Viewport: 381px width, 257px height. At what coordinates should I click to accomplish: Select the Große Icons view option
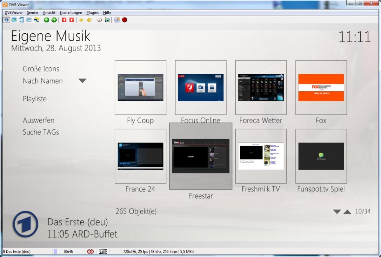(x=41, y=69)
